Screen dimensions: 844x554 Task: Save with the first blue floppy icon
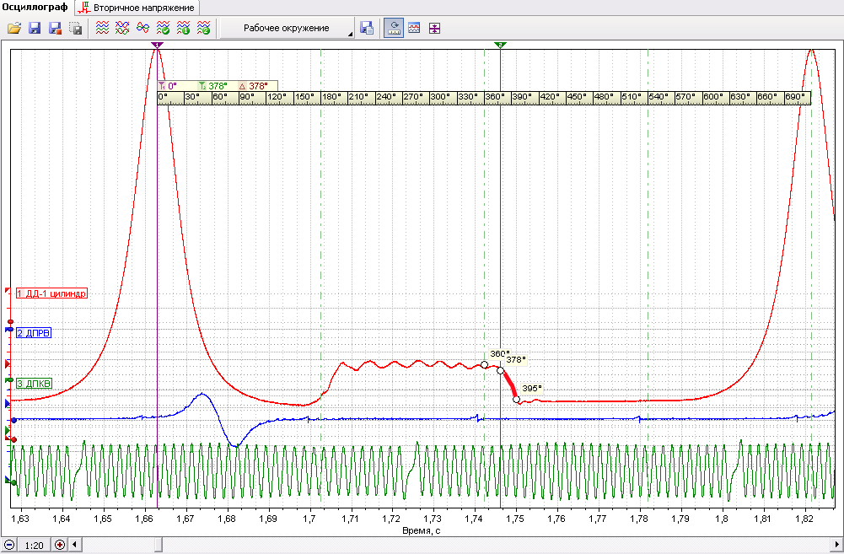tap(35, 28)
